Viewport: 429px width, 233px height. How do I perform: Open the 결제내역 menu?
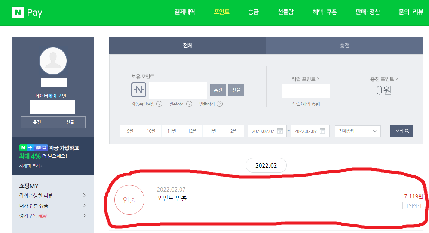[185, 12]
